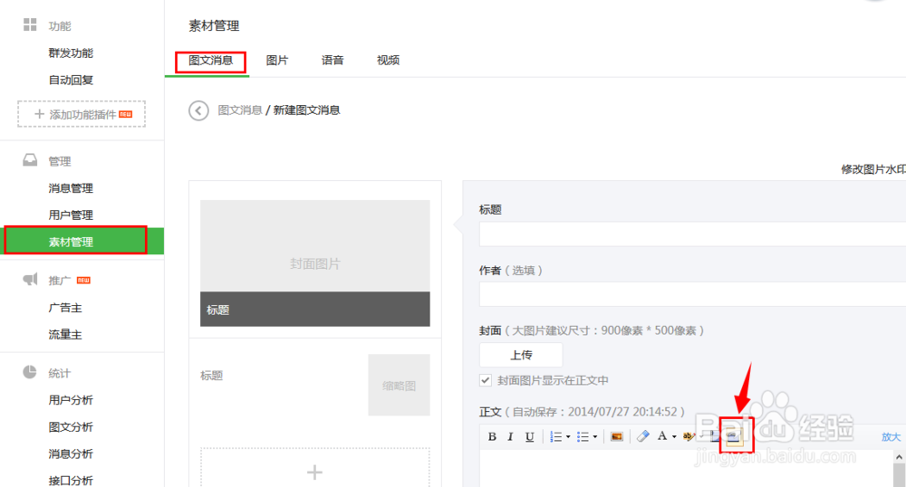Clear formatting with the eraser tool
Image resolution: width=906 pixels, height=487 pixels.
coord(642,436)
